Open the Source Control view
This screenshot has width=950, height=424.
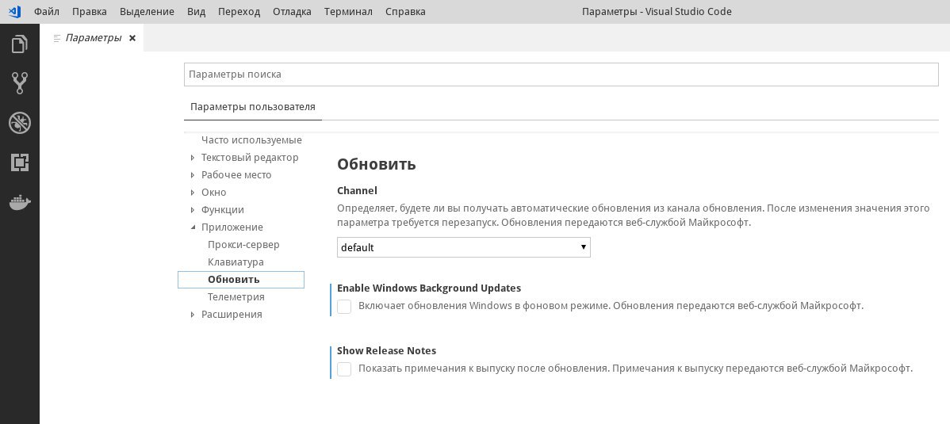(19, 83)
